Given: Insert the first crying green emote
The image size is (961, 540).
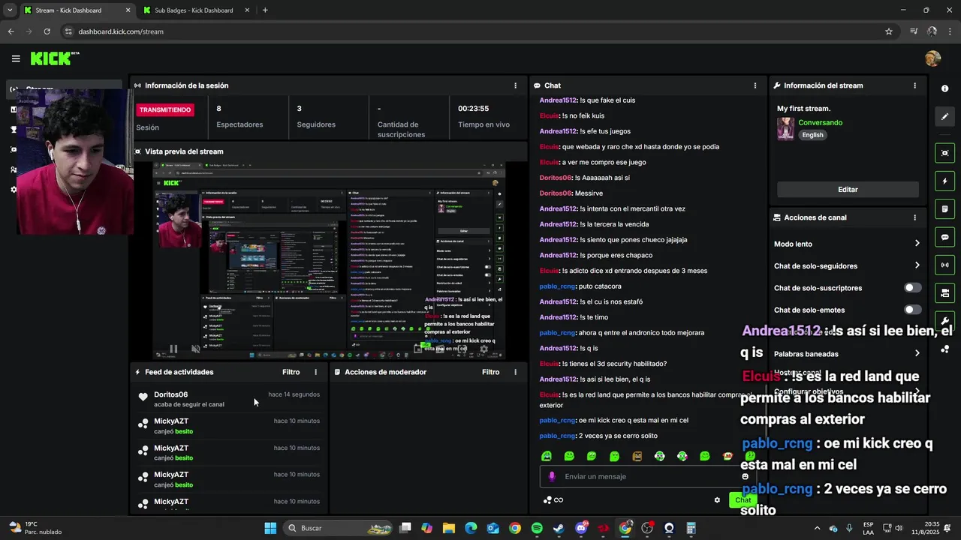Looking at the screenshot, I should point(547,456).
